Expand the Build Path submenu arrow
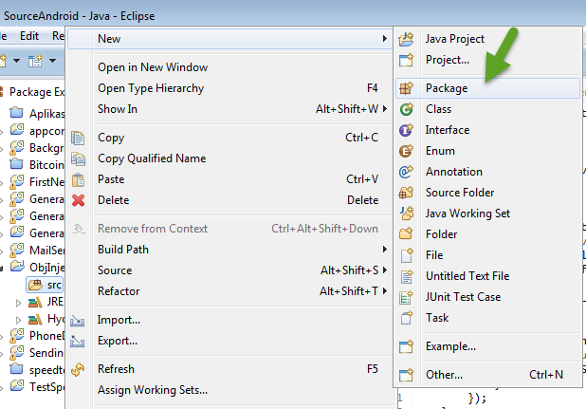Image resolution: width=586 pixels, height=409 pixels. [x=385, y=250]
